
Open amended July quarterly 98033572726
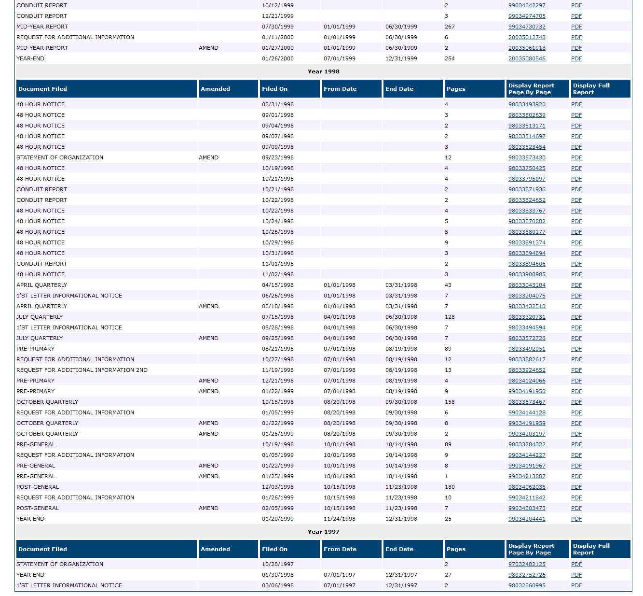[x=527, y=338]
